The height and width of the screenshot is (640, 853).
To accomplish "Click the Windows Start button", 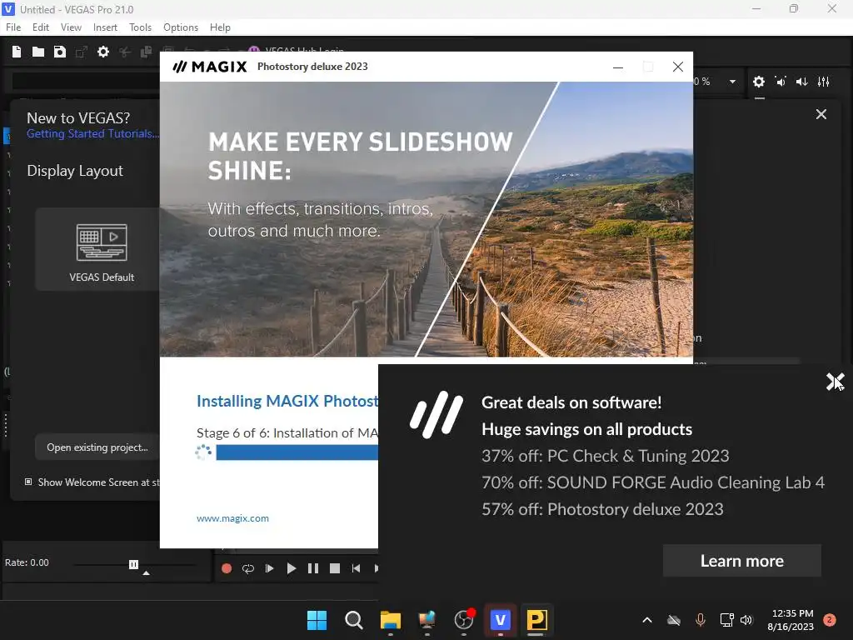I will coord(317,620).
